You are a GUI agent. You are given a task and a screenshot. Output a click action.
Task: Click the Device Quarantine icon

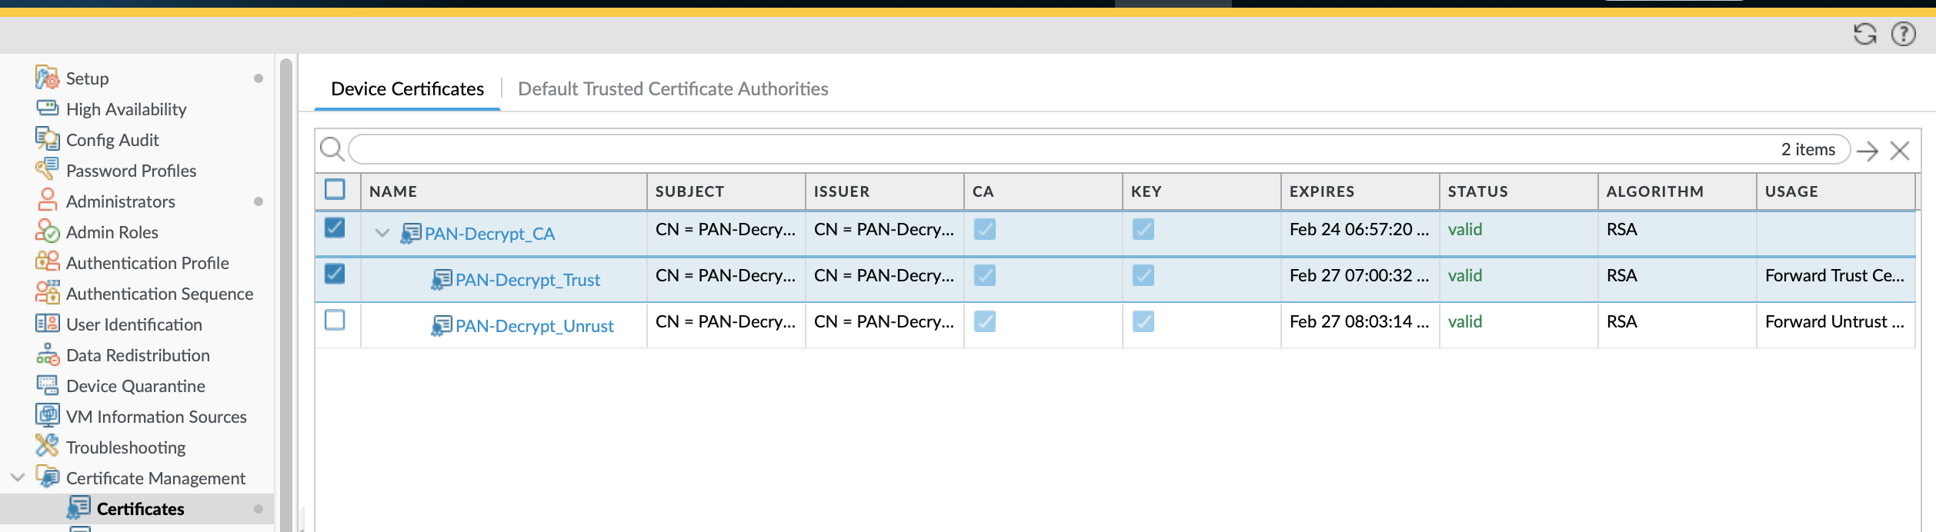[x=47, y=385]
